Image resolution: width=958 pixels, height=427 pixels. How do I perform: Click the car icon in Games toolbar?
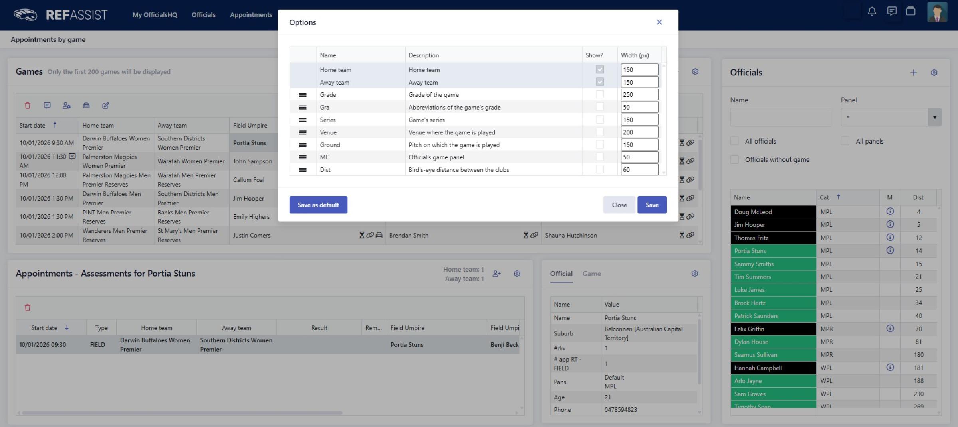pyautogui.click(x=86, y=106)
